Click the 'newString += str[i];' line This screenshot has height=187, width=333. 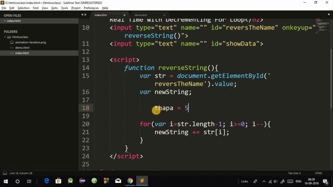pyautogui.click(x=192, y=132)
